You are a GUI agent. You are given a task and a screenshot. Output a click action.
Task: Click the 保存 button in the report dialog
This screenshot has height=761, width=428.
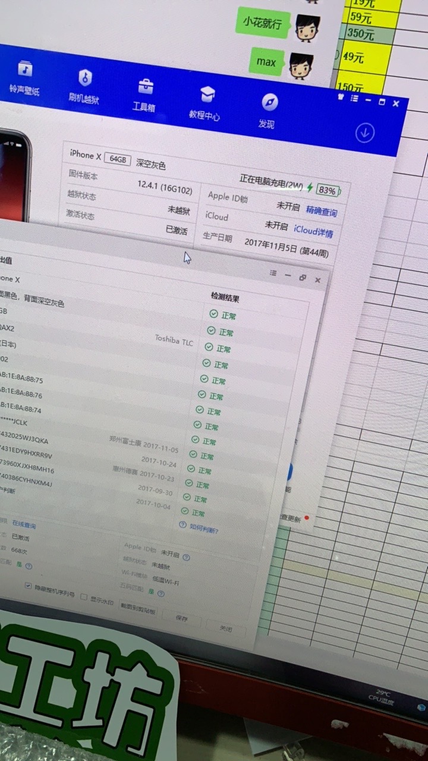[x=182, y=618]
